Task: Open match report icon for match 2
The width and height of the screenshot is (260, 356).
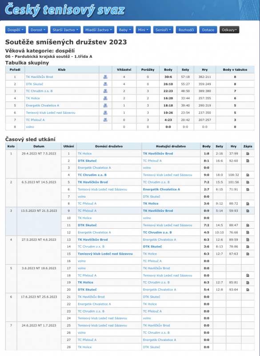Action: pos(248,161)
